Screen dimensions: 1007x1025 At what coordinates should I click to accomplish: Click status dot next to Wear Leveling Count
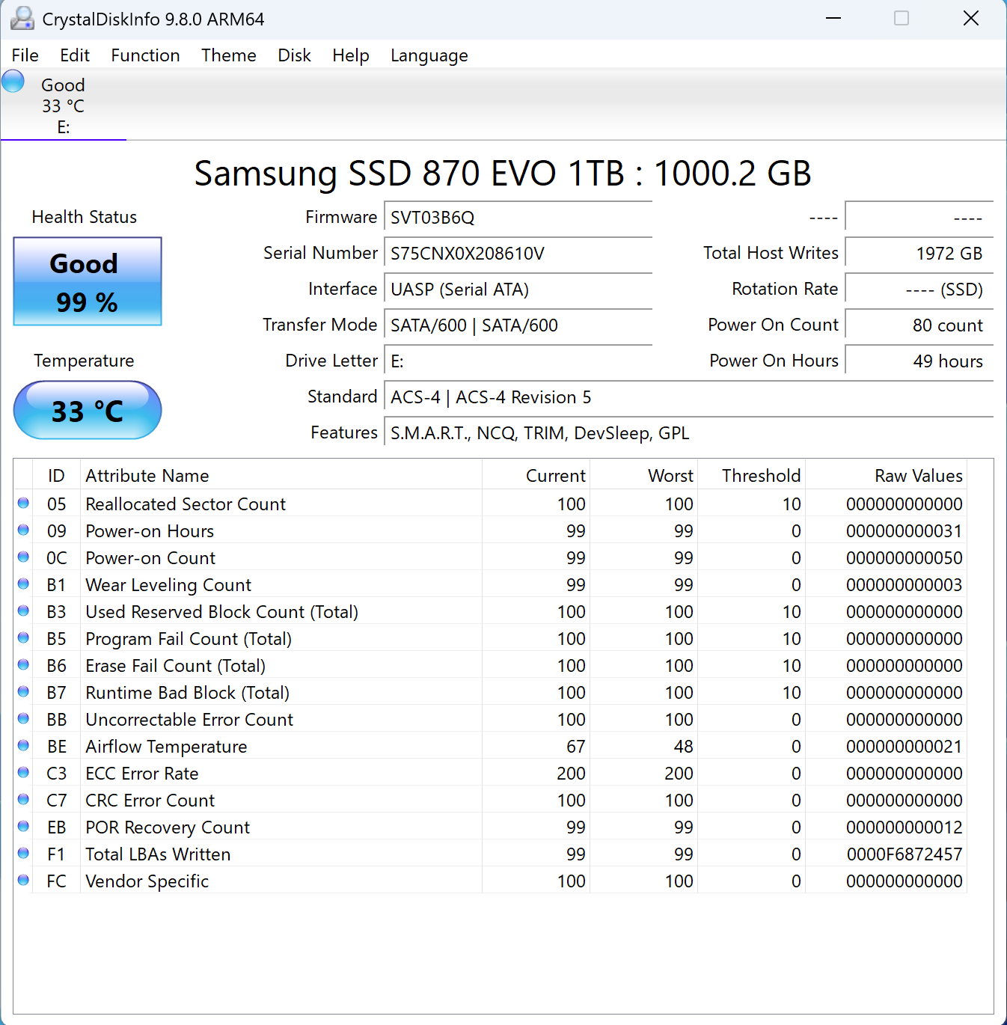[x=23, y=584]
